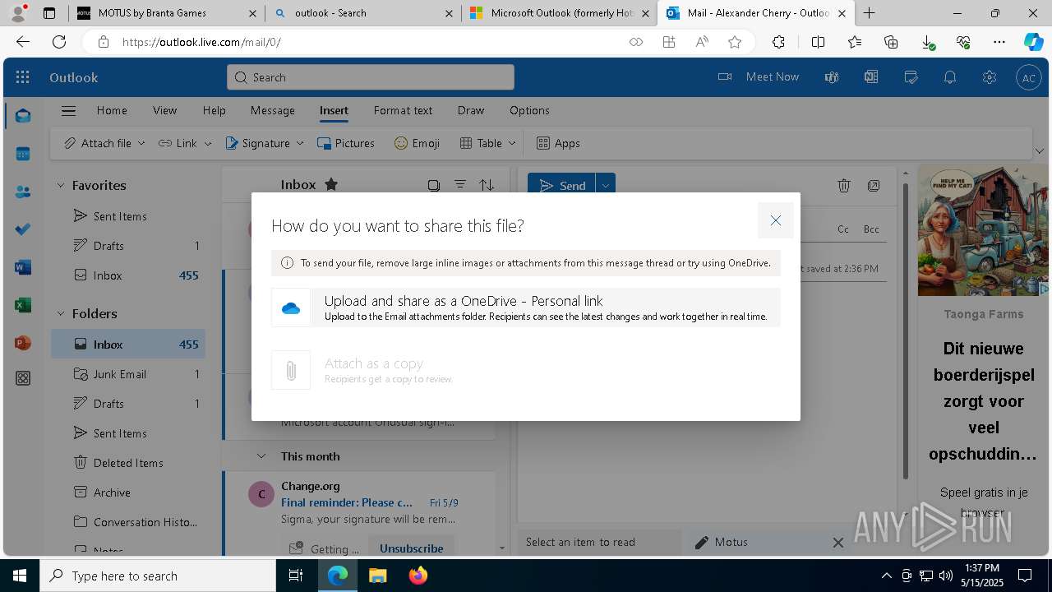Open More apps in the left rail
Viewport: 1052px width, 592px height.
(x=23, y=378)
